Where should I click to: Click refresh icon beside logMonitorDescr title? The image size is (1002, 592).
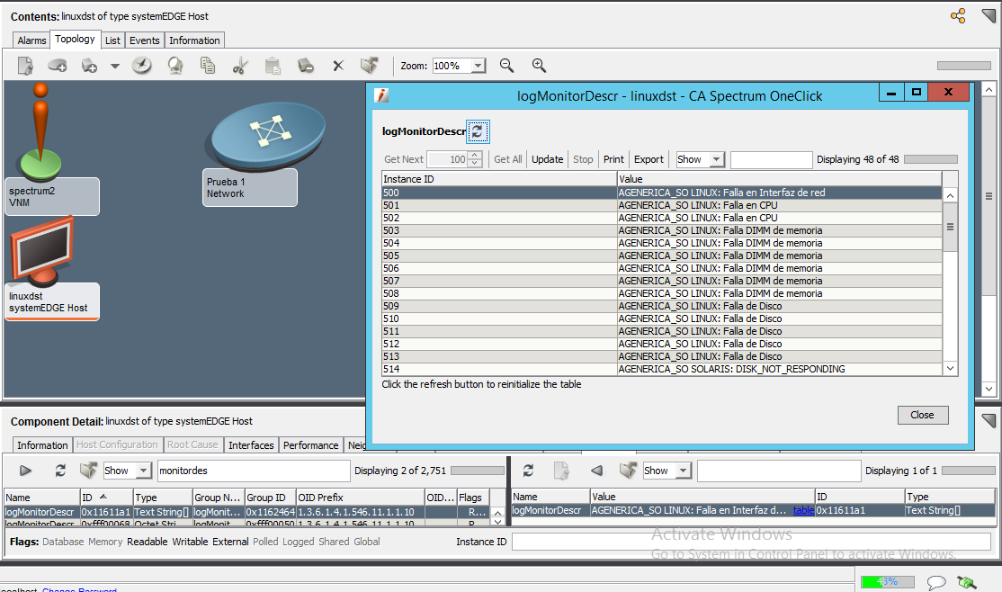478,131
